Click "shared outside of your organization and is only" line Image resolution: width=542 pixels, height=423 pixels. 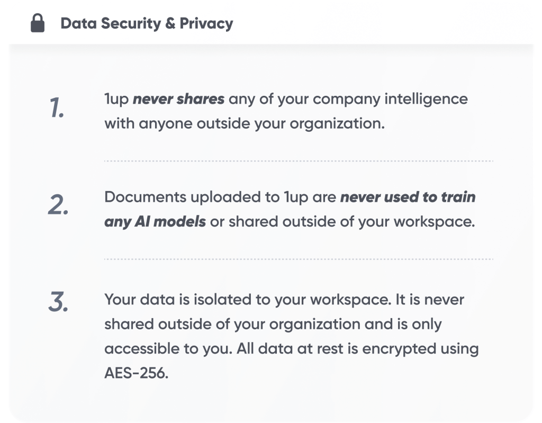point(273,325)
